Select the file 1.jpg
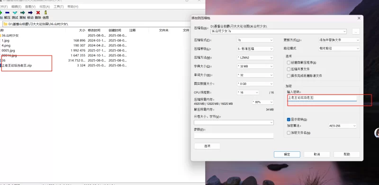 [x=5, y=40]
